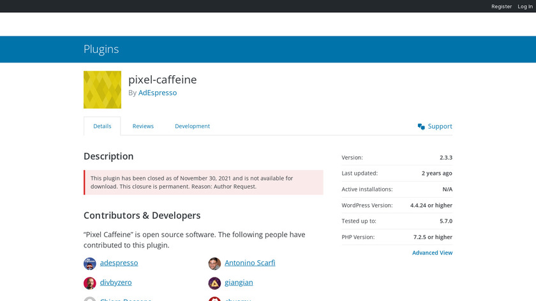Open Advanced View link
Image resolution: width=536 pixels, height=301 pixels.
click(x=432, y=253)
